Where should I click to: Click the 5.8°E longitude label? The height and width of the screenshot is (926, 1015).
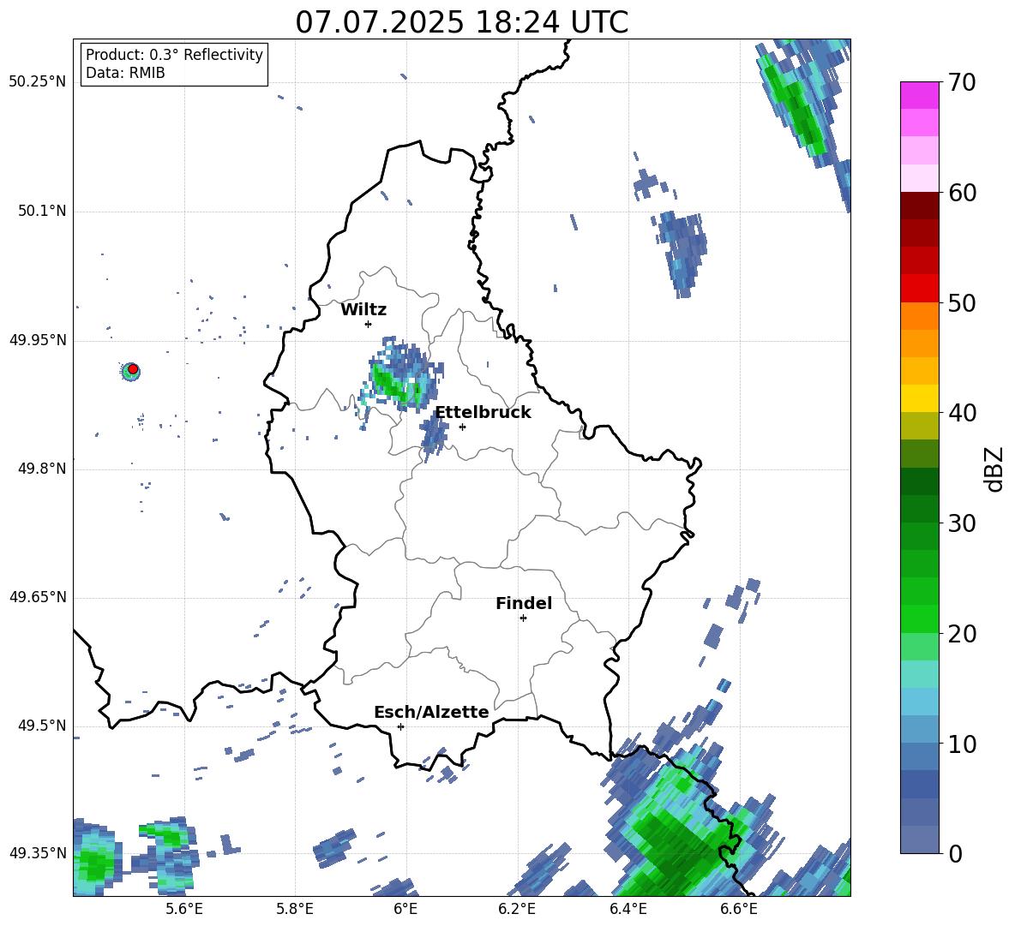click(x=295, y=909)
